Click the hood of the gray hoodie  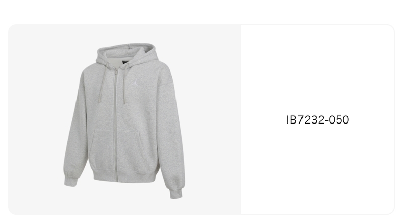tap(127, 55)
